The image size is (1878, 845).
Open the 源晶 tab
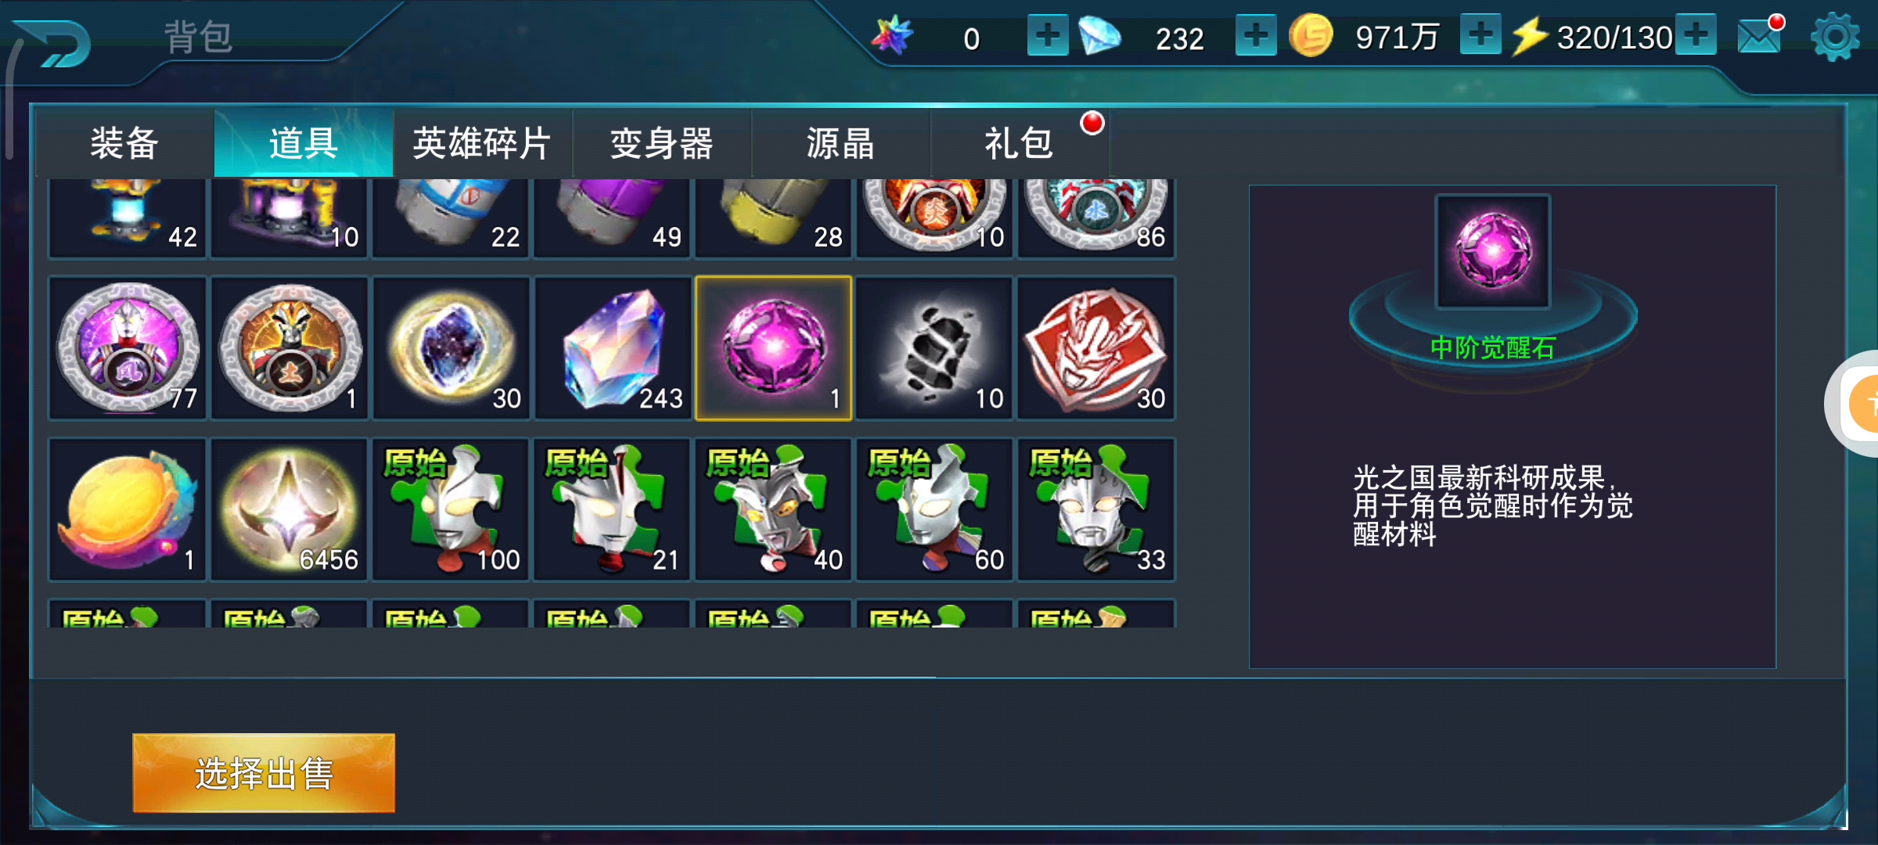[840, 143]
